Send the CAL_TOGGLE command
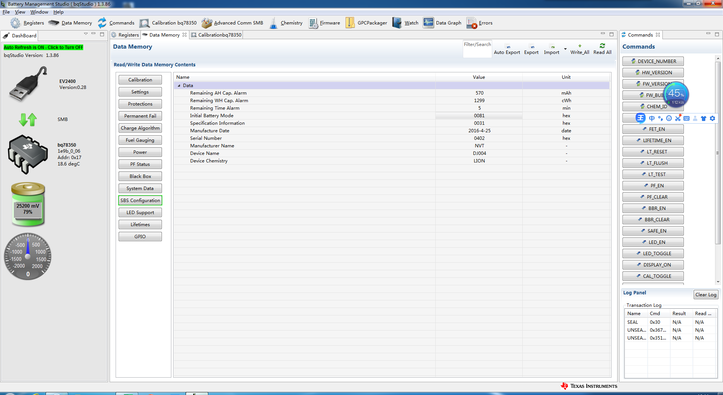 pyautogui.click(x=653, y=276)
